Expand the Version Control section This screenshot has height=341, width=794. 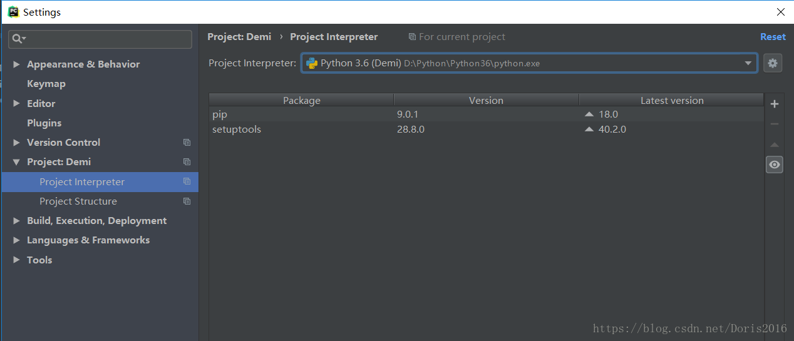[x=16, y=143]
